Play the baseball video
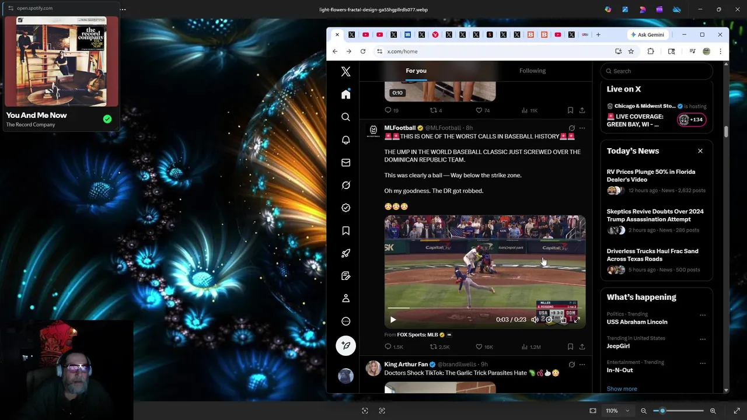Viewport: 747px width, 420px height. pyautogui.click(x=393, y=320)
